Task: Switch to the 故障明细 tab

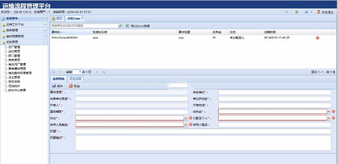Action: [x=59, y=79]
